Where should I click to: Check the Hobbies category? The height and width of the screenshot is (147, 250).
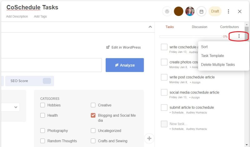click(x=42, y=105)
